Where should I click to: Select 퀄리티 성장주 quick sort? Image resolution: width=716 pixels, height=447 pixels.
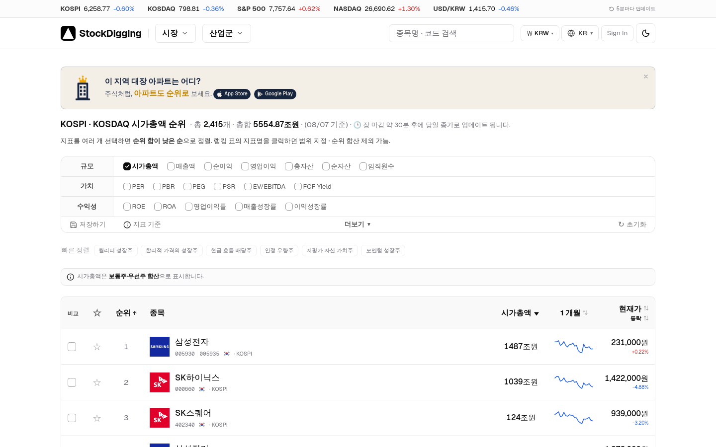(x=116, y=250)
